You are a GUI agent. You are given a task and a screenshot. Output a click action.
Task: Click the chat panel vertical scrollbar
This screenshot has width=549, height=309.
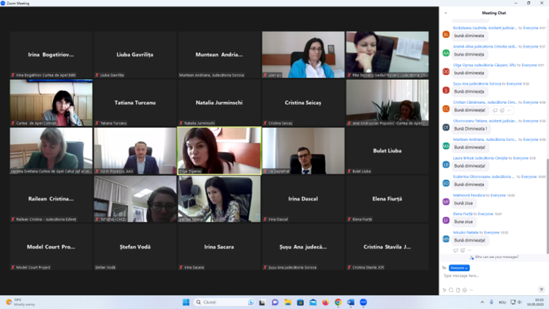547,183
